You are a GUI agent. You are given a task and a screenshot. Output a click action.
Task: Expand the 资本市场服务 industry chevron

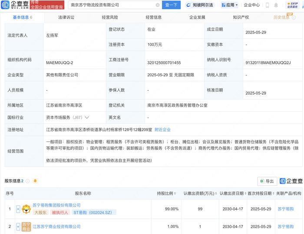(x=87, y=118)
